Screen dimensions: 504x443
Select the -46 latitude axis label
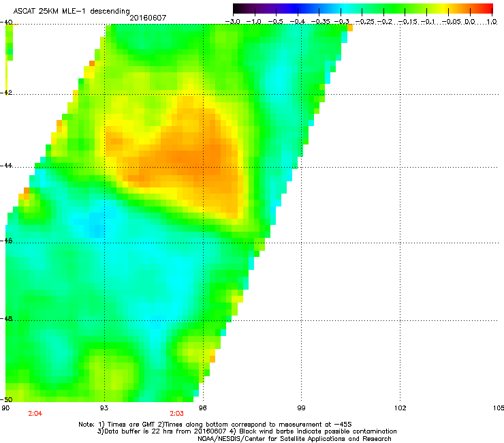pyautogui.click(x=6, y=241)
